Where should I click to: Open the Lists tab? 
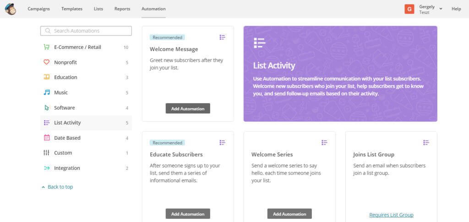pos(98,9)
